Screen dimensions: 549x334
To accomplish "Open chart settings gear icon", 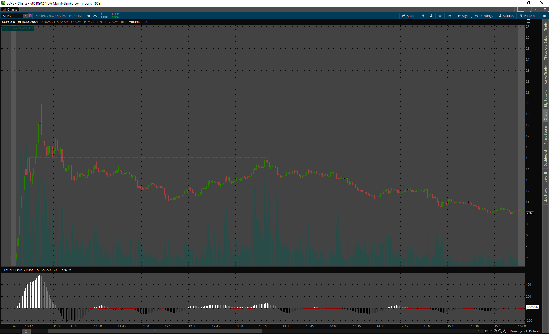I will (x=440, y=16).
